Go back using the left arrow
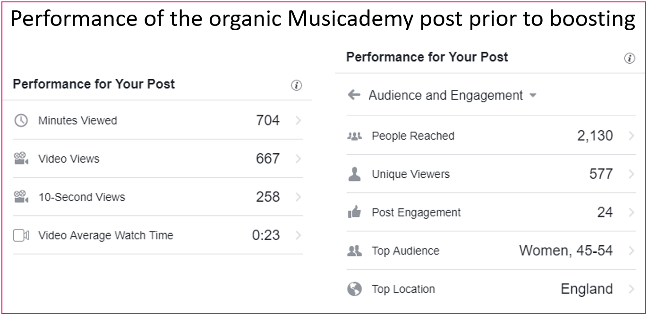Image resolution: width=649 pixels, height=317 pixels. [354, 95]
